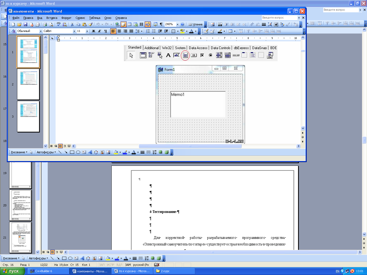The width and height of the screenshot is (367, 275).
Task: Pick the Rectangle shape in компоненты drawing toolbar
Action: click(72, 152)
